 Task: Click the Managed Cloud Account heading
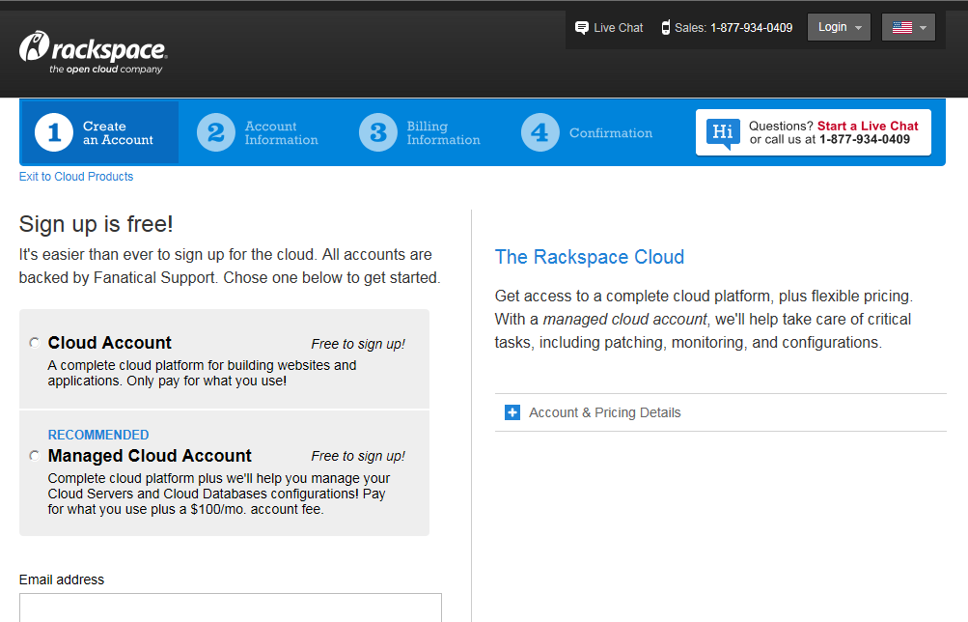150,456
